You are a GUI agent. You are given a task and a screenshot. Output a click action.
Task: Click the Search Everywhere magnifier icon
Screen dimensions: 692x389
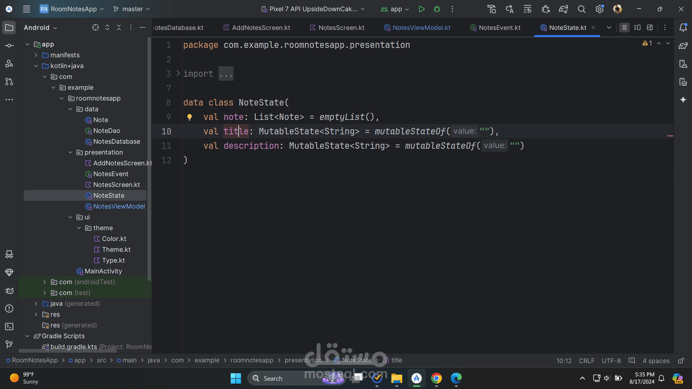581,9
